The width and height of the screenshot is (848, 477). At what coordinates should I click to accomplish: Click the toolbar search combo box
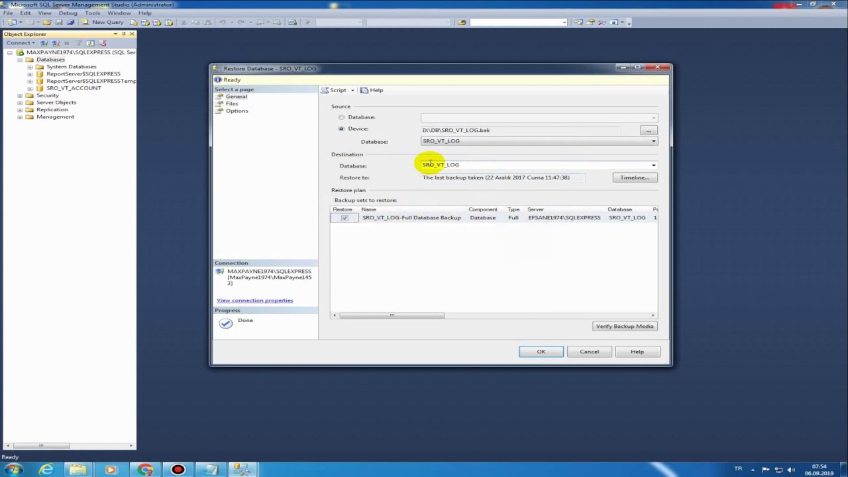coord(518,22)
